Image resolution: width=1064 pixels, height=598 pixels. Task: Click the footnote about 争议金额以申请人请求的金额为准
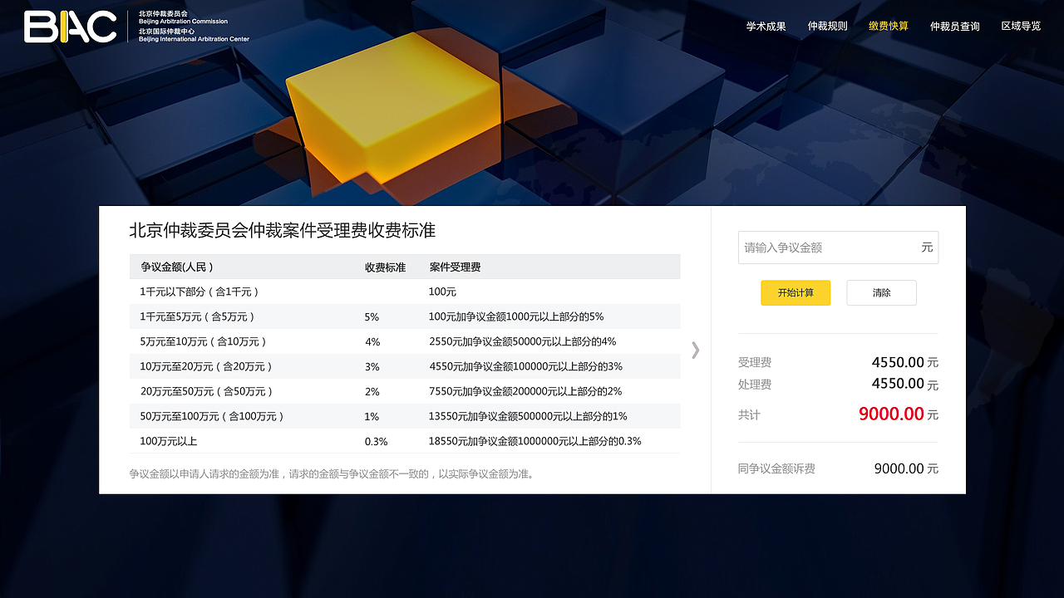tap(332, 474)
